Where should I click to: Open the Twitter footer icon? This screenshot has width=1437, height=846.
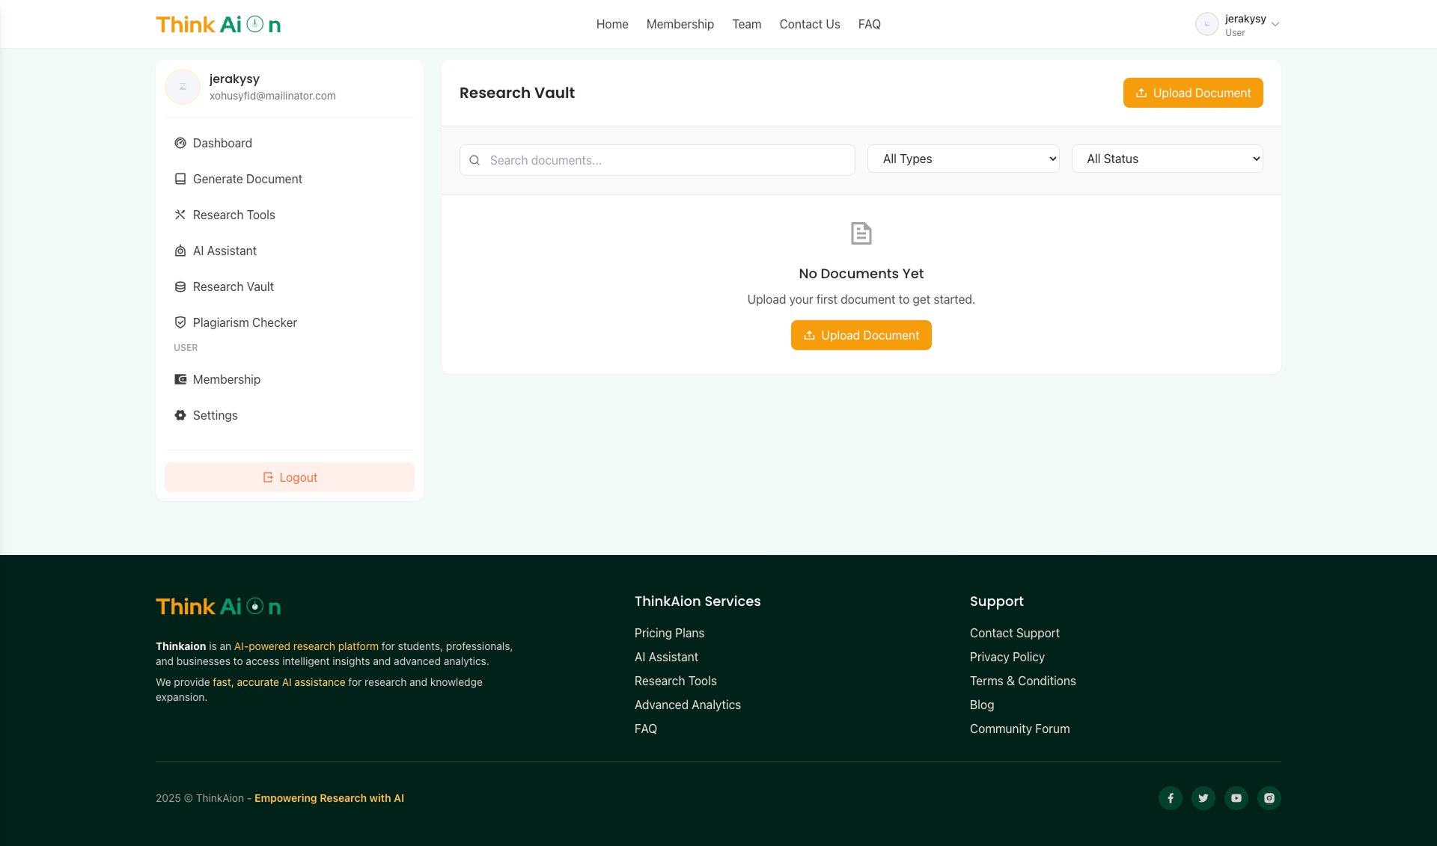1203,798
